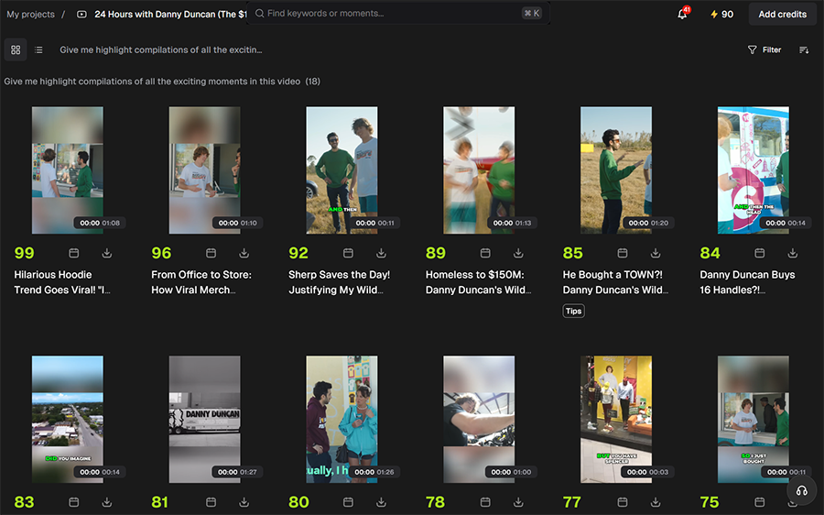The image size is (824, 515).
Task: Schedule the clip scored 77
Action: point(623,502)
